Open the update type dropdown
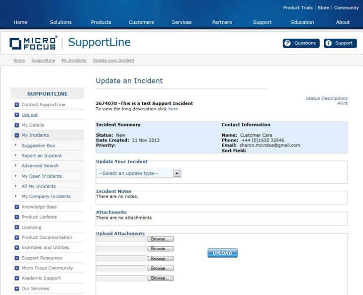This screenshot has width=363, height=295. [177, 173]
